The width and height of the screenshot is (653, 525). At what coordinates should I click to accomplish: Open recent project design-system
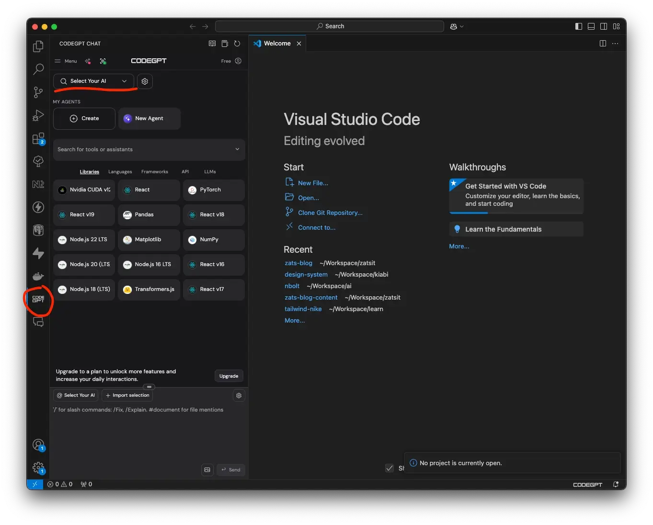click(x=306, y=275)
